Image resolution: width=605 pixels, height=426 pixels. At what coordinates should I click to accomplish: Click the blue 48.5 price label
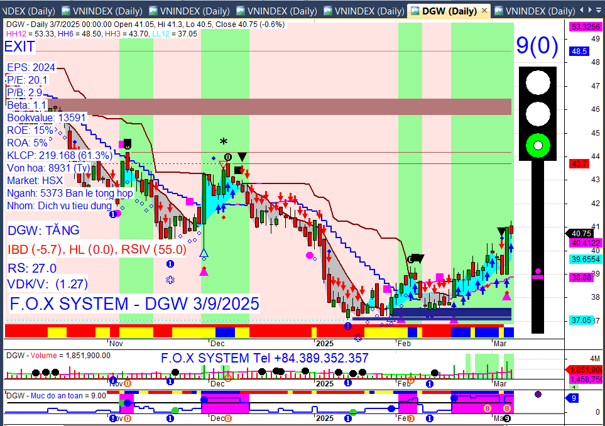pos(579,52)
